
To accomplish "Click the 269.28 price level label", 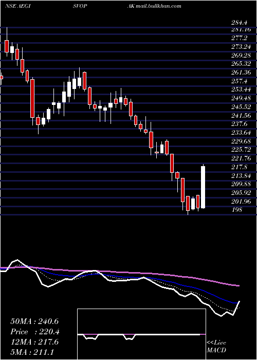I will (x=241, y=56).
